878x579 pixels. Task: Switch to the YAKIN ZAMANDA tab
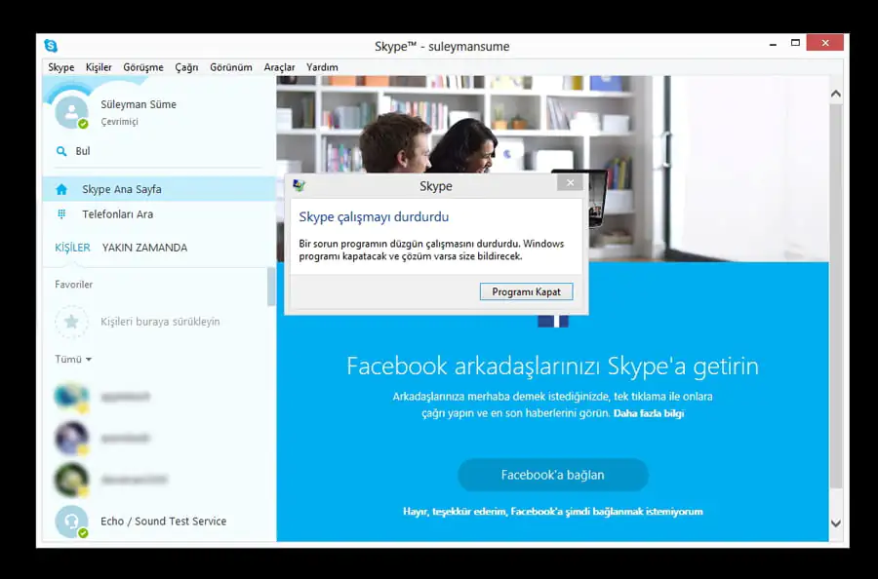point(144,248)
